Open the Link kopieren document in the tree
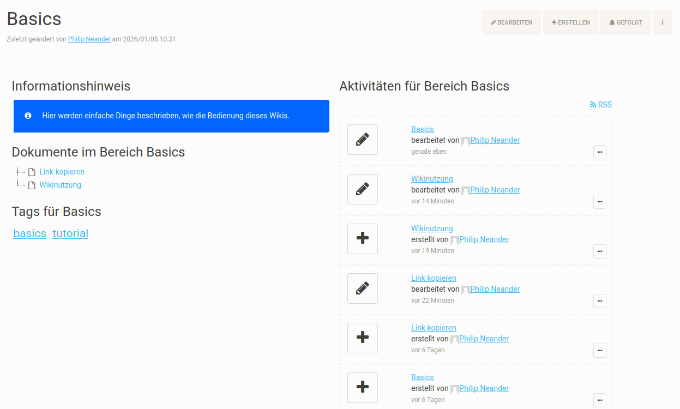Screen dimensions: 680x409 (x=62, y=172)
